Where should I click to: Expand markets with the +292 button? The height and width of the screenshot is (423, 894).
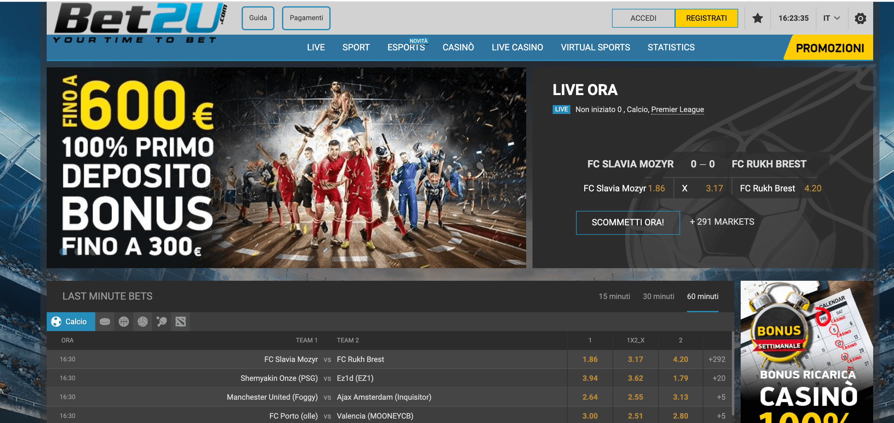pyautogui.click(x=717, y=359)
